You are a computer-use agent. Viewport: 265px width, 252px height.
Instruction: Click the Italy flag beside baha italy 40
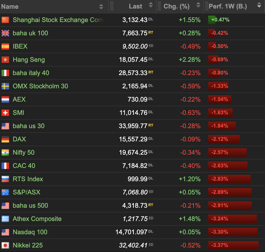pos(5,73)
